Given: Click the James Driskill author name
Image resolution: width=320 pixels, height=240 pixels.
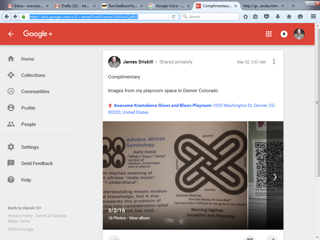Looking at the screenshot, I should point(138,62).
